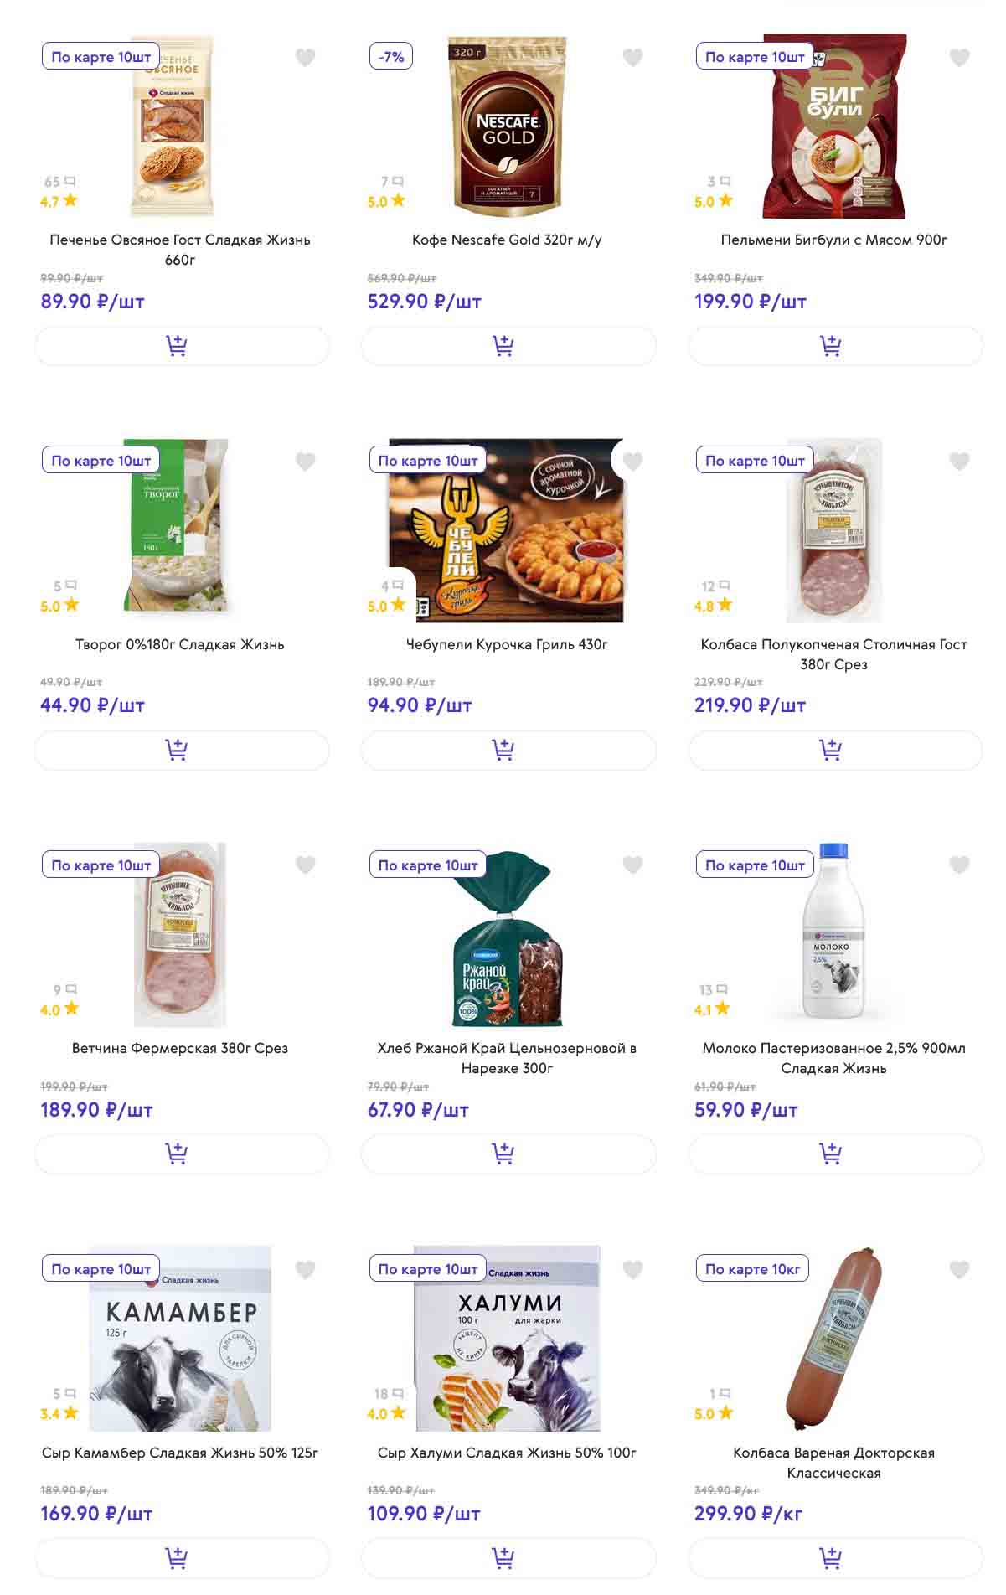Open Сыр Халуми Сладкая Жизнь title
Screen dimensions: 1006x1595
pyautogui.click(x=507, y=1453)
